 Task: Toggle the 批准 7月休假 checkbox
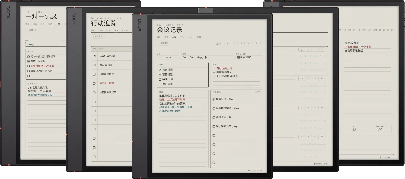pos(28,61)
